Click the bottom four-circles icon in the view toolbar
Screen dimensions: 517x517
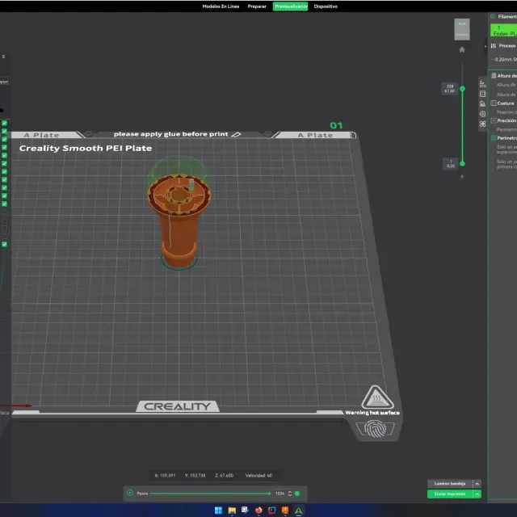[x=483, y=124]
